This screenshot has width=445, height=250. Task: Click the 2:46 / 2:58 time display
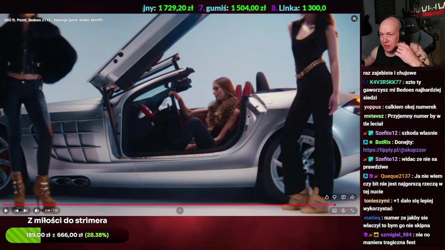pyautogui.click(x=51, y=210)
